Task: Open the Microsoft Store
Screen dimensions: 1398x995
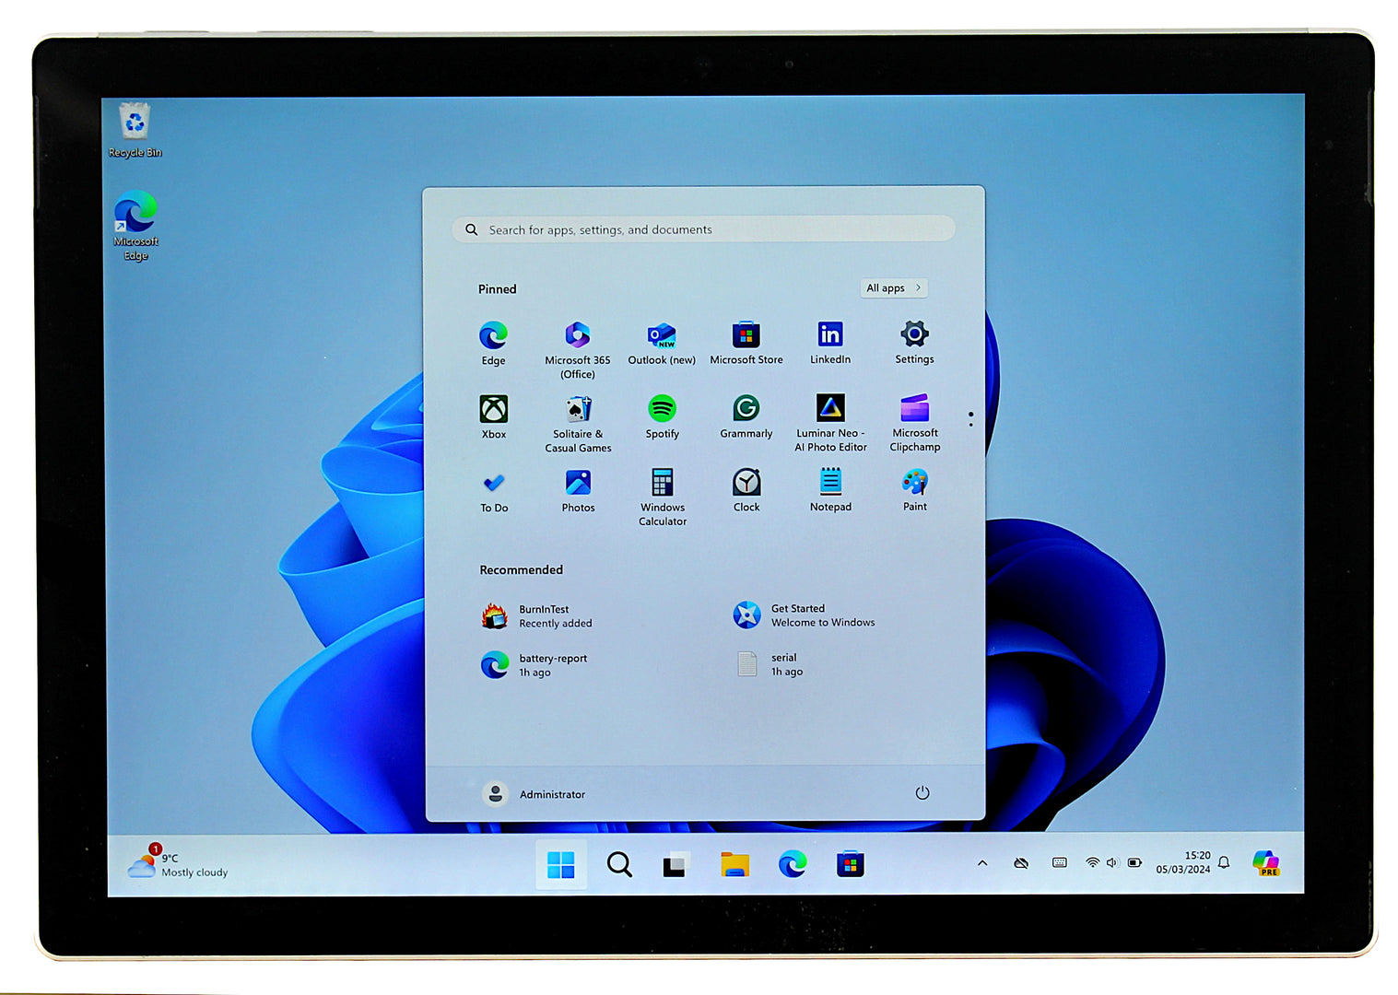Action: pyautogui.click(x=746, y=334)
